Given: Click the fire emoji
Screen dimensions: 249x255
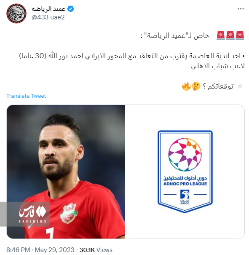Looking at the screenshot, I should pyautogui.click(x=186, y=86).
